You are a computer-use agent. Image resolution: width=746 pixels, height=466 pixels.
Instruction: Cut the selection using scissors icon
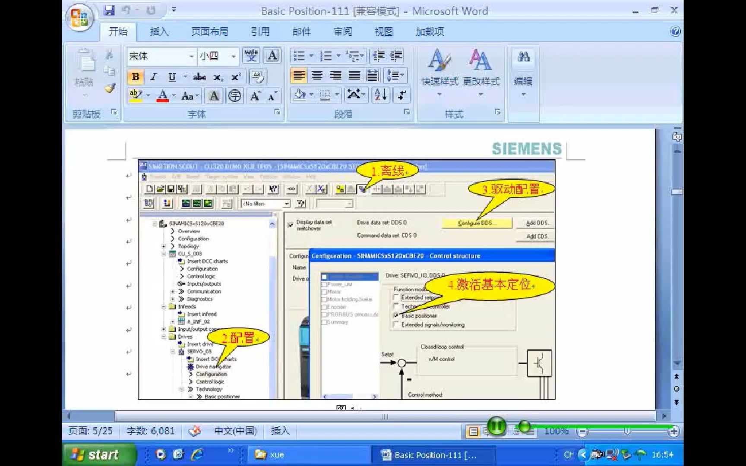(x=109, y=55)
